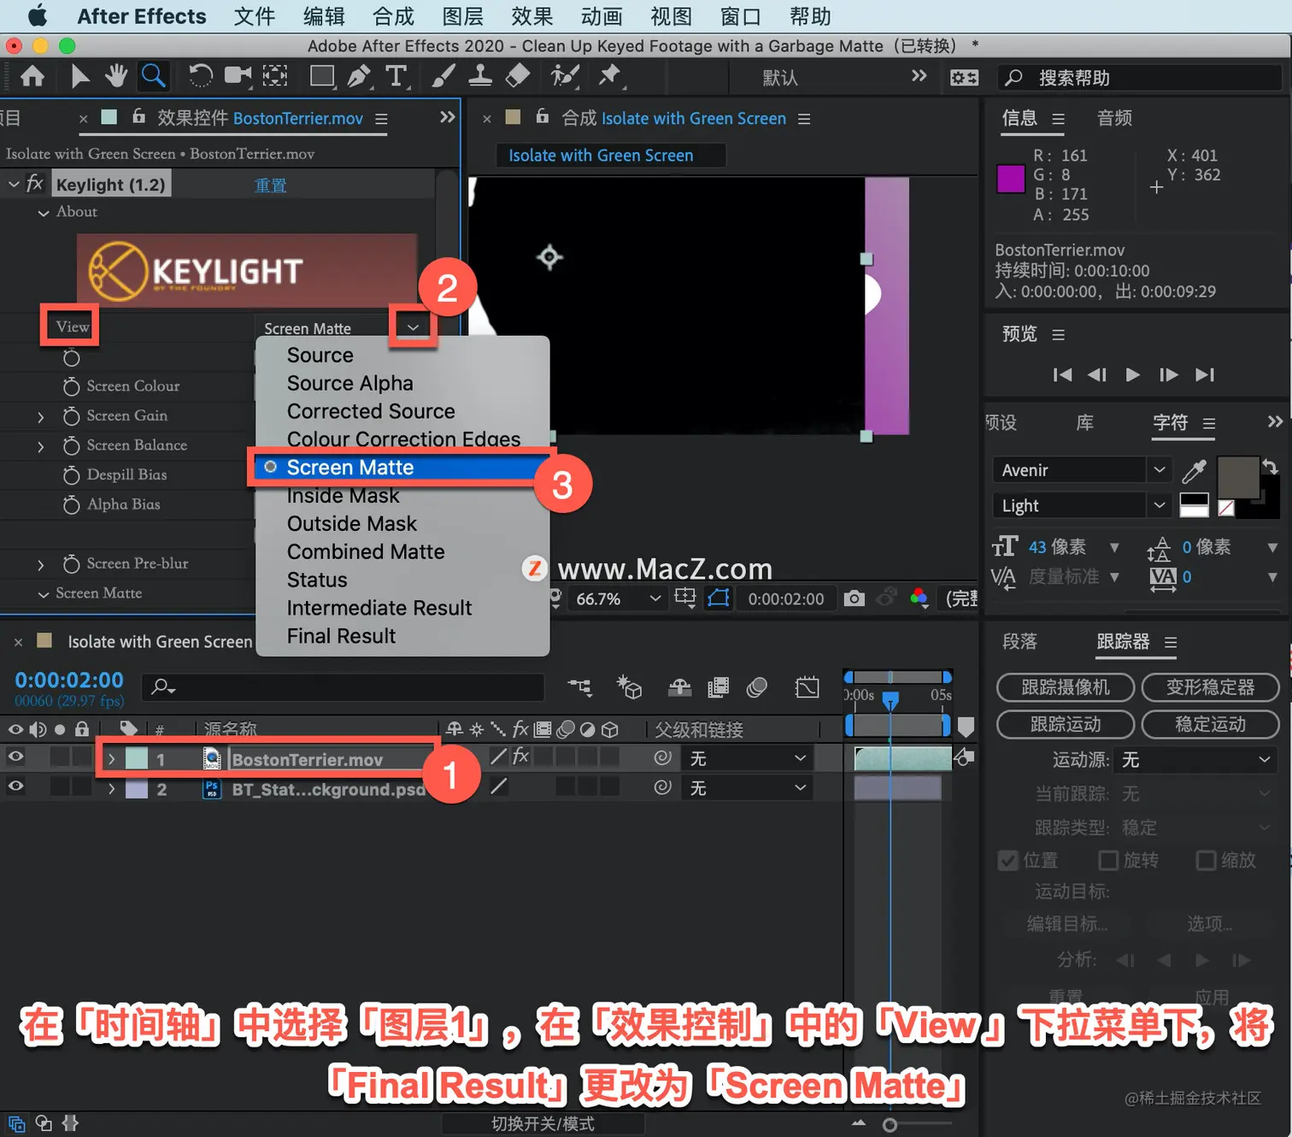This screenshot has width=1292, height=1137.
Task: Expand the Screen Balance property
Action: click(x=40, y=446)
